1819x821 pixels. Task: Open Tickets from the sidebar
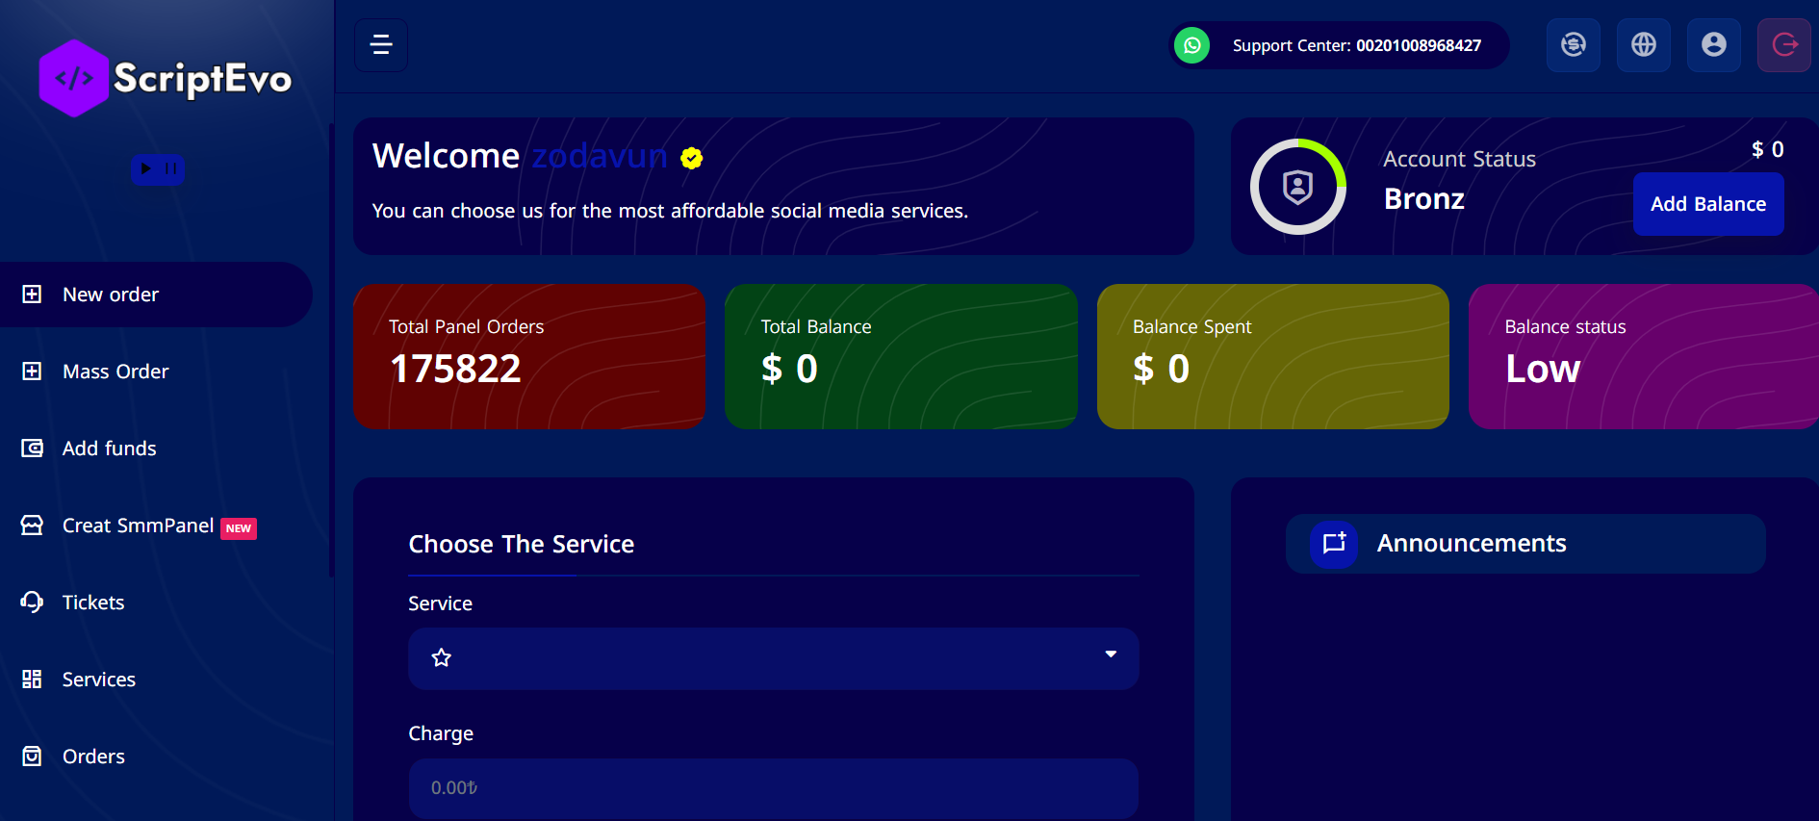(93, 603)
